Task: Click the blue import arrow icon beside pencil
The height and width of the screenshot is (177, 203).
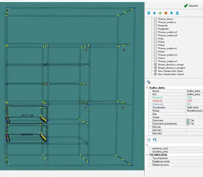Action: click(x=154, y=140)
